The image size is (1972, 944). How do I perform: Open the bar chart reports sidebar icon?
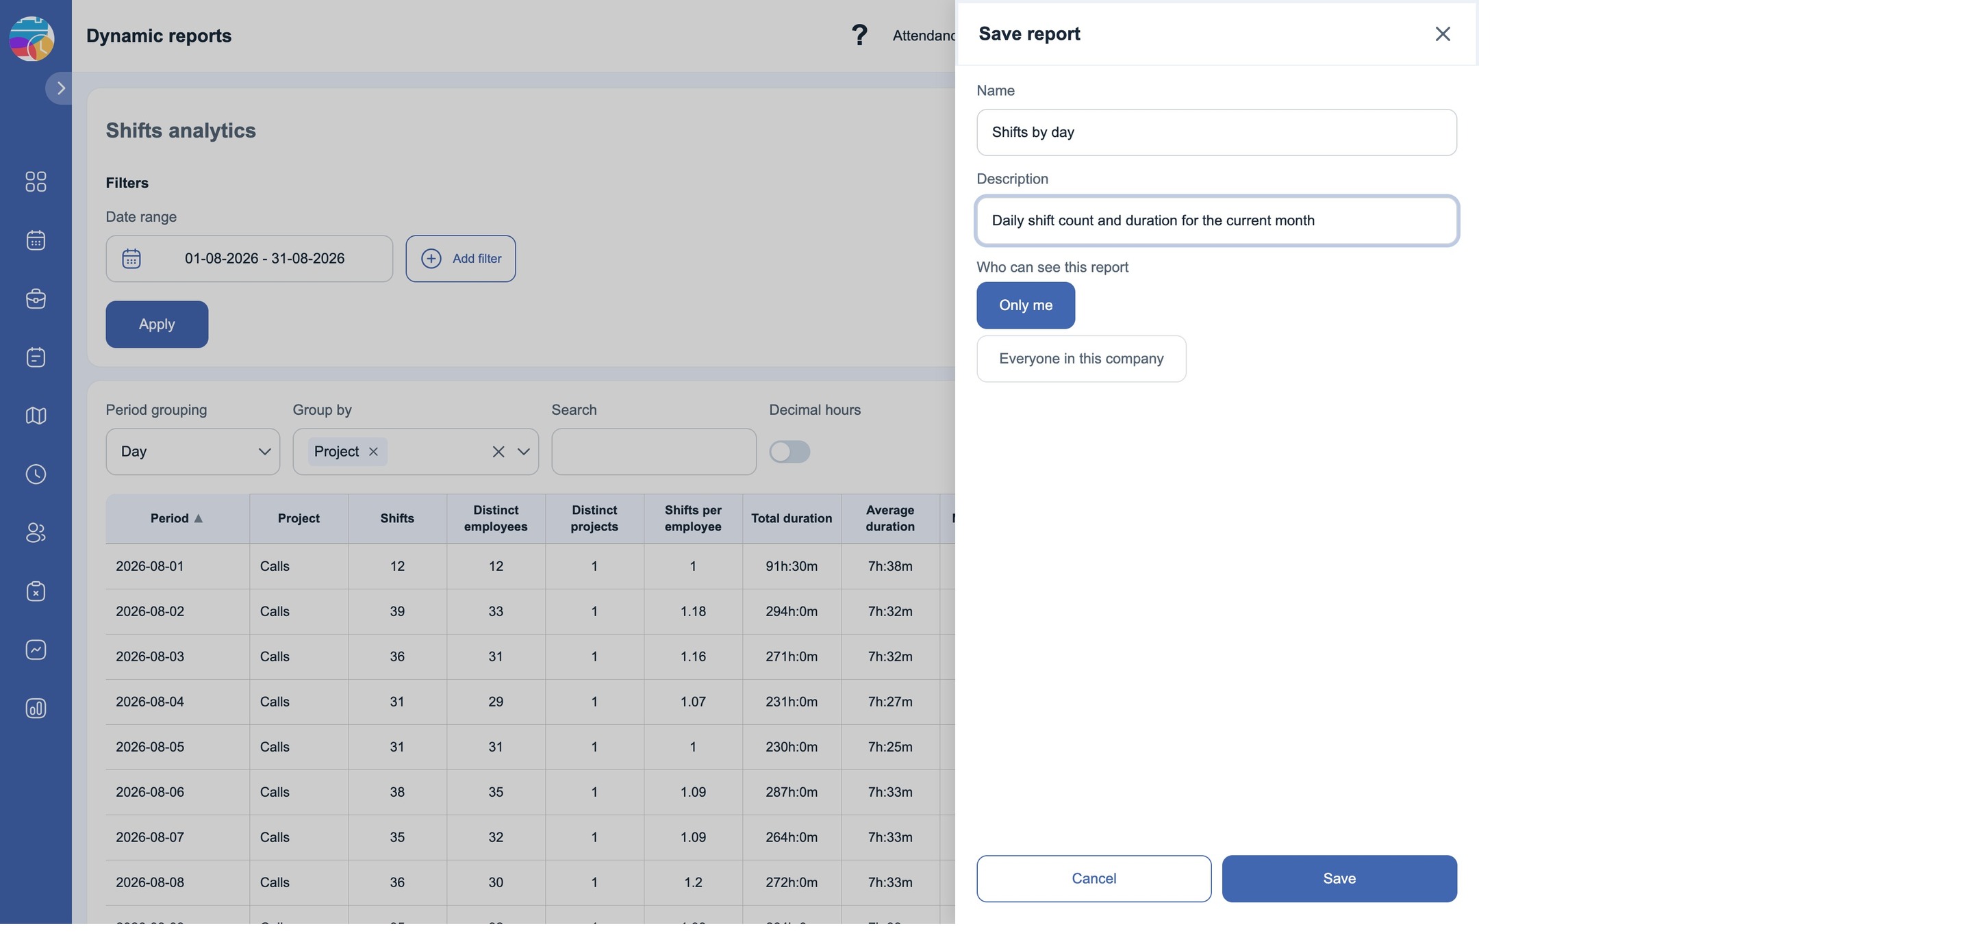click(35, 709)
